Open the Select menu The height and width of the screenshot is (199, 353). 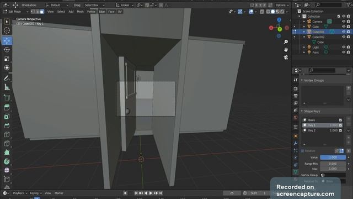[61, 12]
